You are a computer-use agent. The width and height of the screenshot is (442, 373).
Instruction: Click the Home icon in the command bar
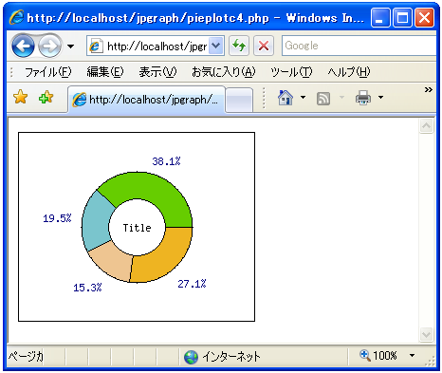pyautogui.click(x=285, y=97)
